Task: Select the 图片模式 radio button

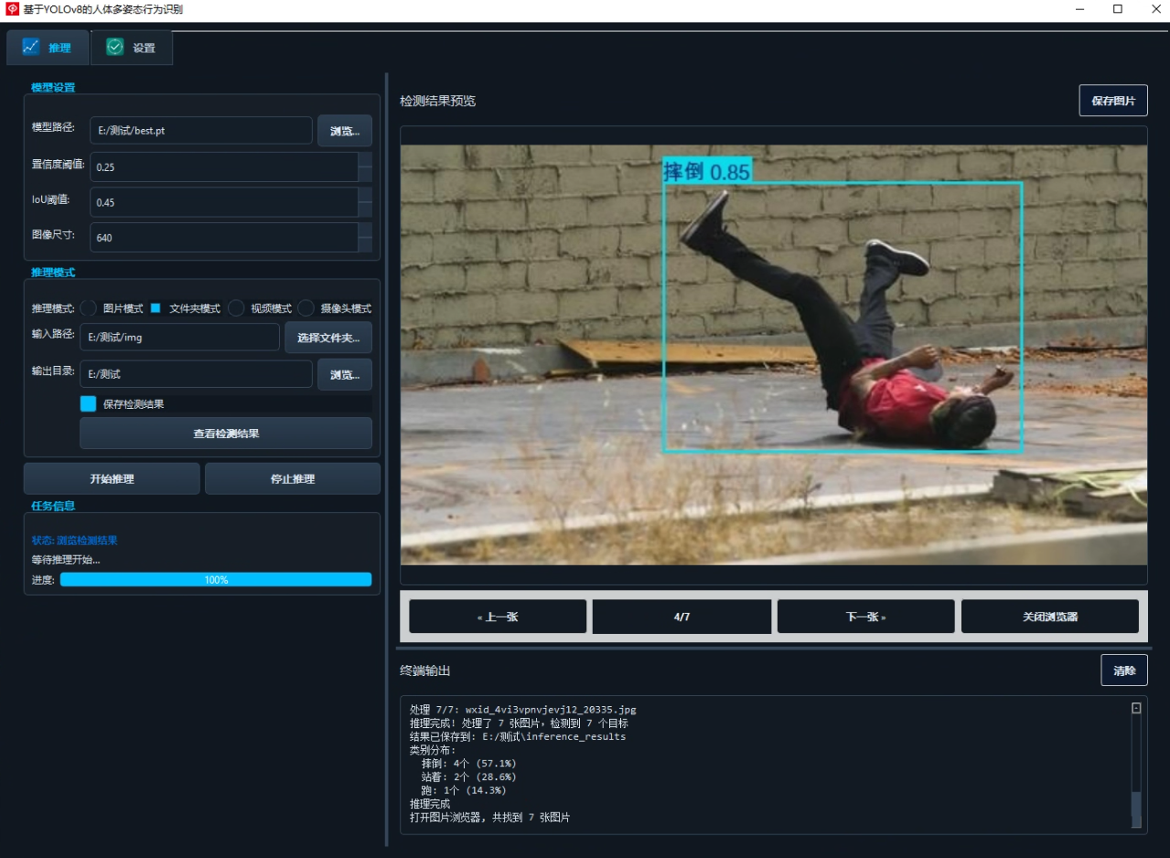Action: tap(88, 308)
